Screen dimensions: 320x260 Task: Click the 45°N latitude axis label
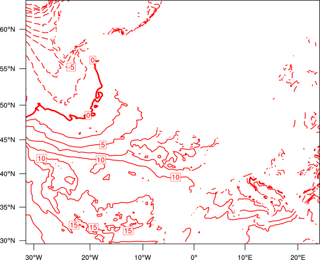8,140
